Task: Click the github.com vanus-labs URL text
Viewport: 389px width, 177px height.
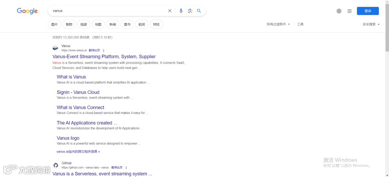Action: point(85,168)
